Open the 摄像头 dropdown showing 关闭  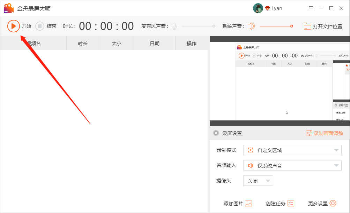(258, 181)
